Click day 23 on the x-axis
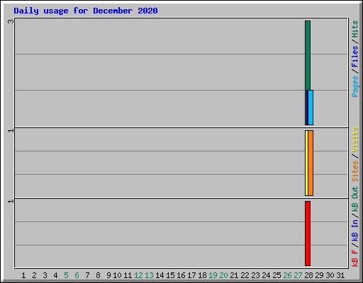363x283 pixels. [x=255, y=275]
